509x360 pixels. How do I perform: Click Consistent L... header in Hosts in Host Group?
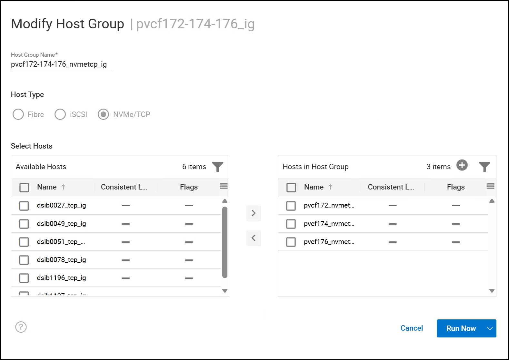point(391,187)
